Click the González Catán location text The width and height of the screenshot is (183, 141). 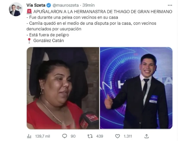pyautogui.click(x=49, y=41)
